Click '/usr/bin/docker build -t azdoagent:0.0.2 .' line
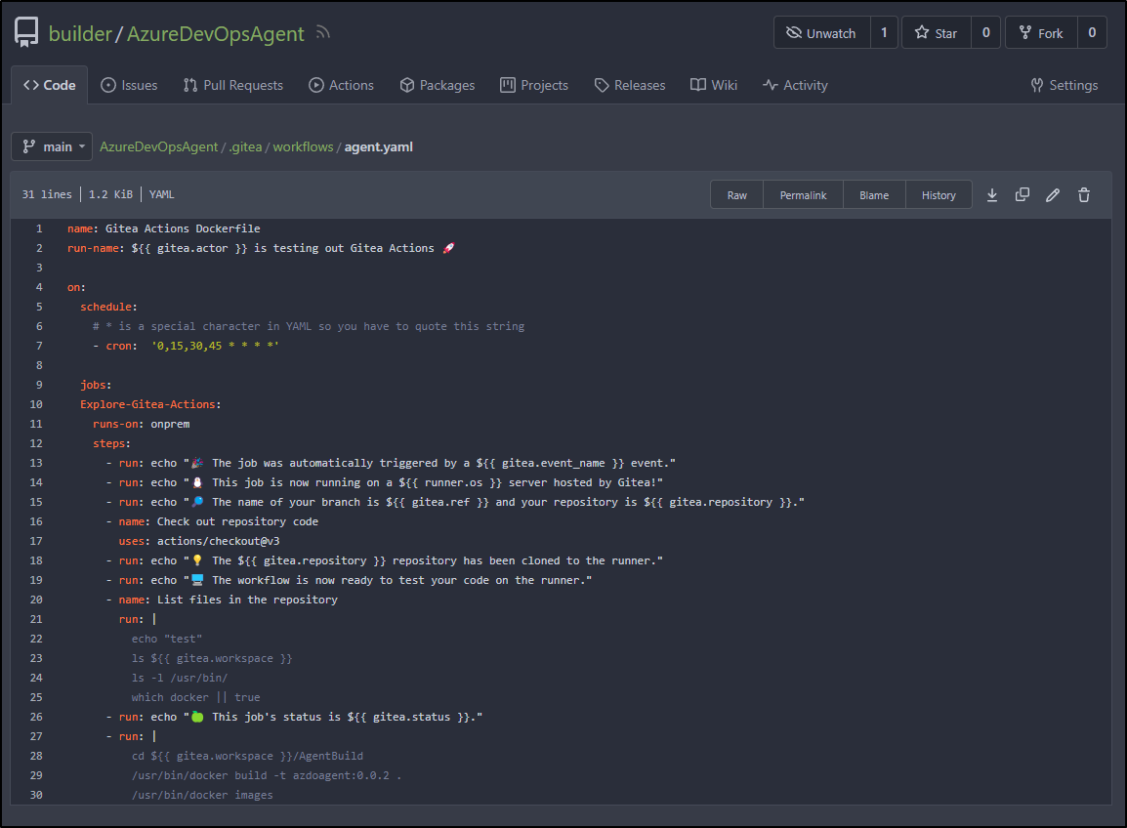The image size is (1127, 828). click(x=267, y=775)
